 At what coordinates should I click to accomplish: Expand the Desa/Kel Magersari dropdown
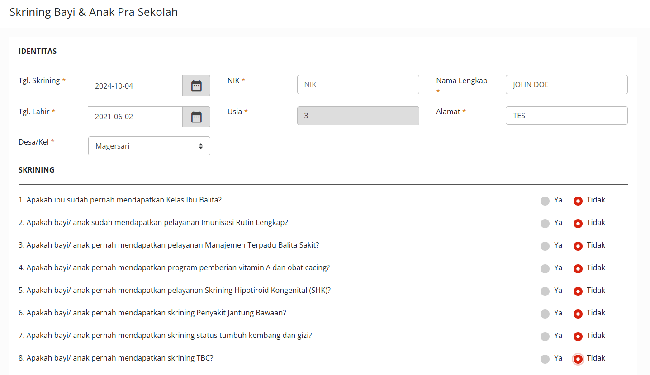click(149, 146)
